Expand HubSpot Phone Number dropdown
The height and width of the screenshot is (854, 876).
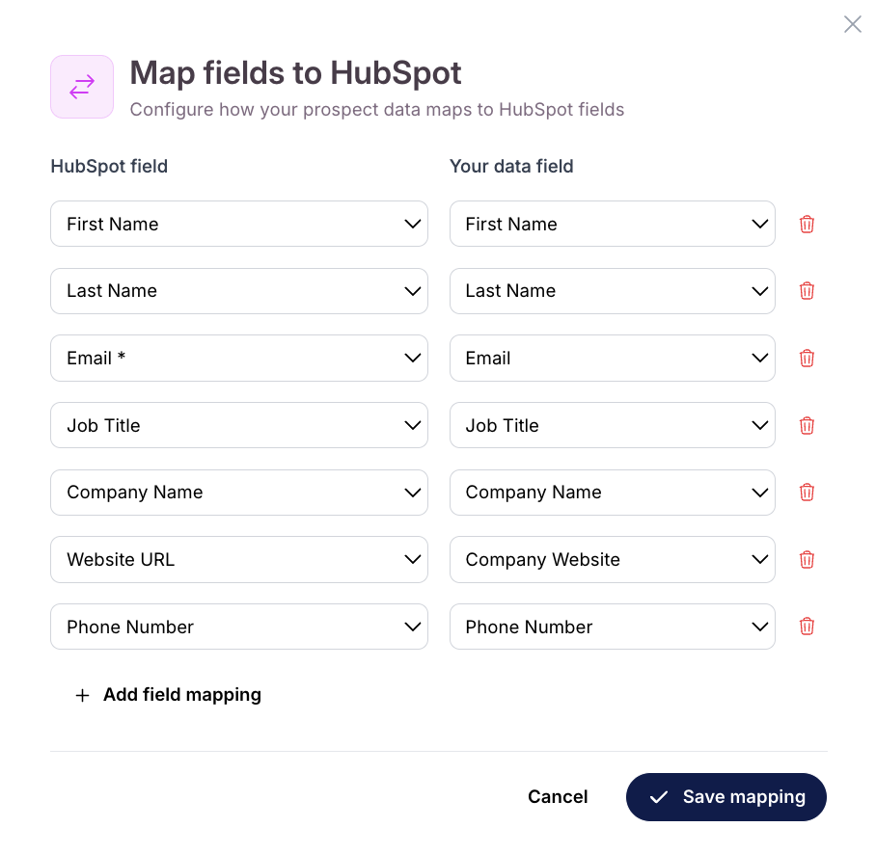239,627
